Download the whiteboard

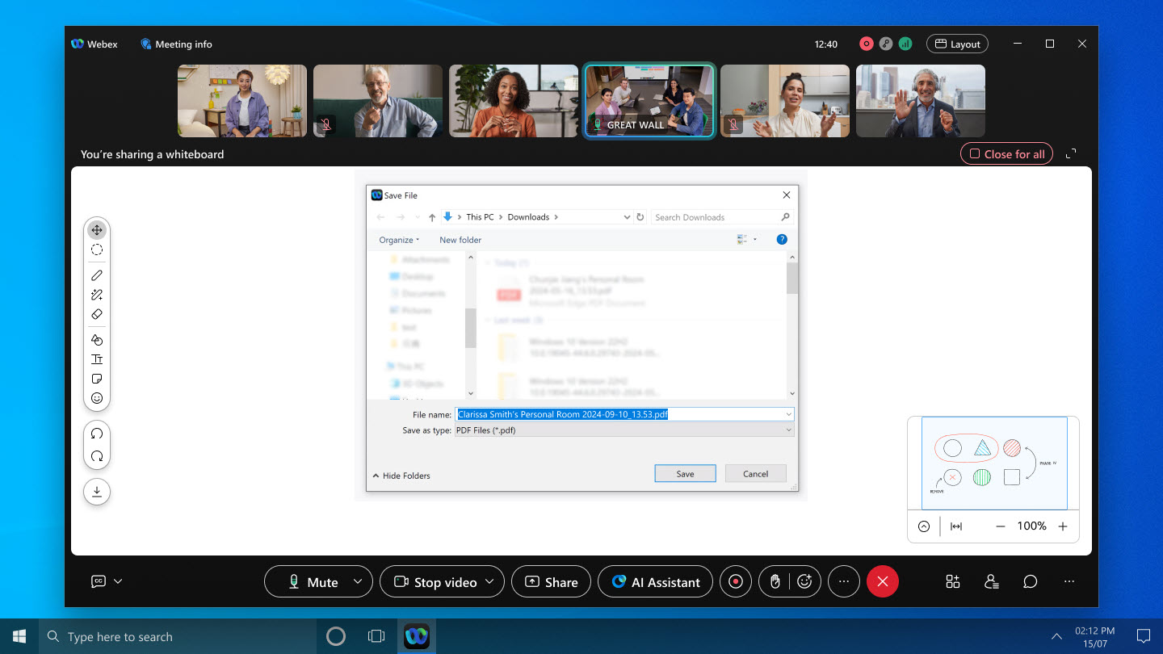pyautogui.click(x=97, y=492)
